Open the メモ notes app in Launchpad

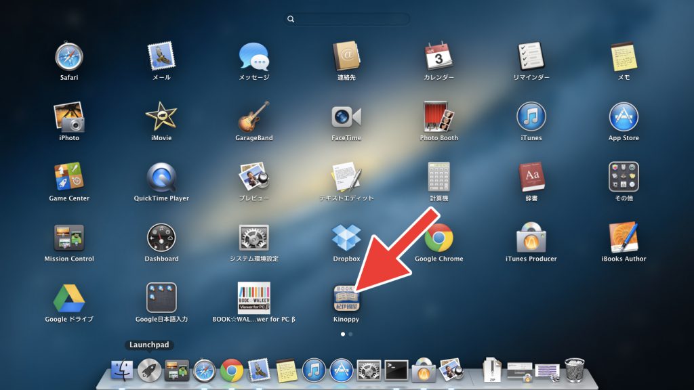624,56
